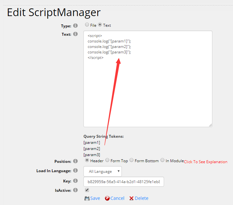Click the console.log("[param1]") line
Image resolution: width=233 pixels, height=205 pixels.
[109, 41]
